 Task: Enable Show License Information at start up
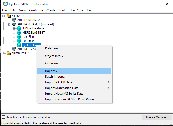coord(3,117)
